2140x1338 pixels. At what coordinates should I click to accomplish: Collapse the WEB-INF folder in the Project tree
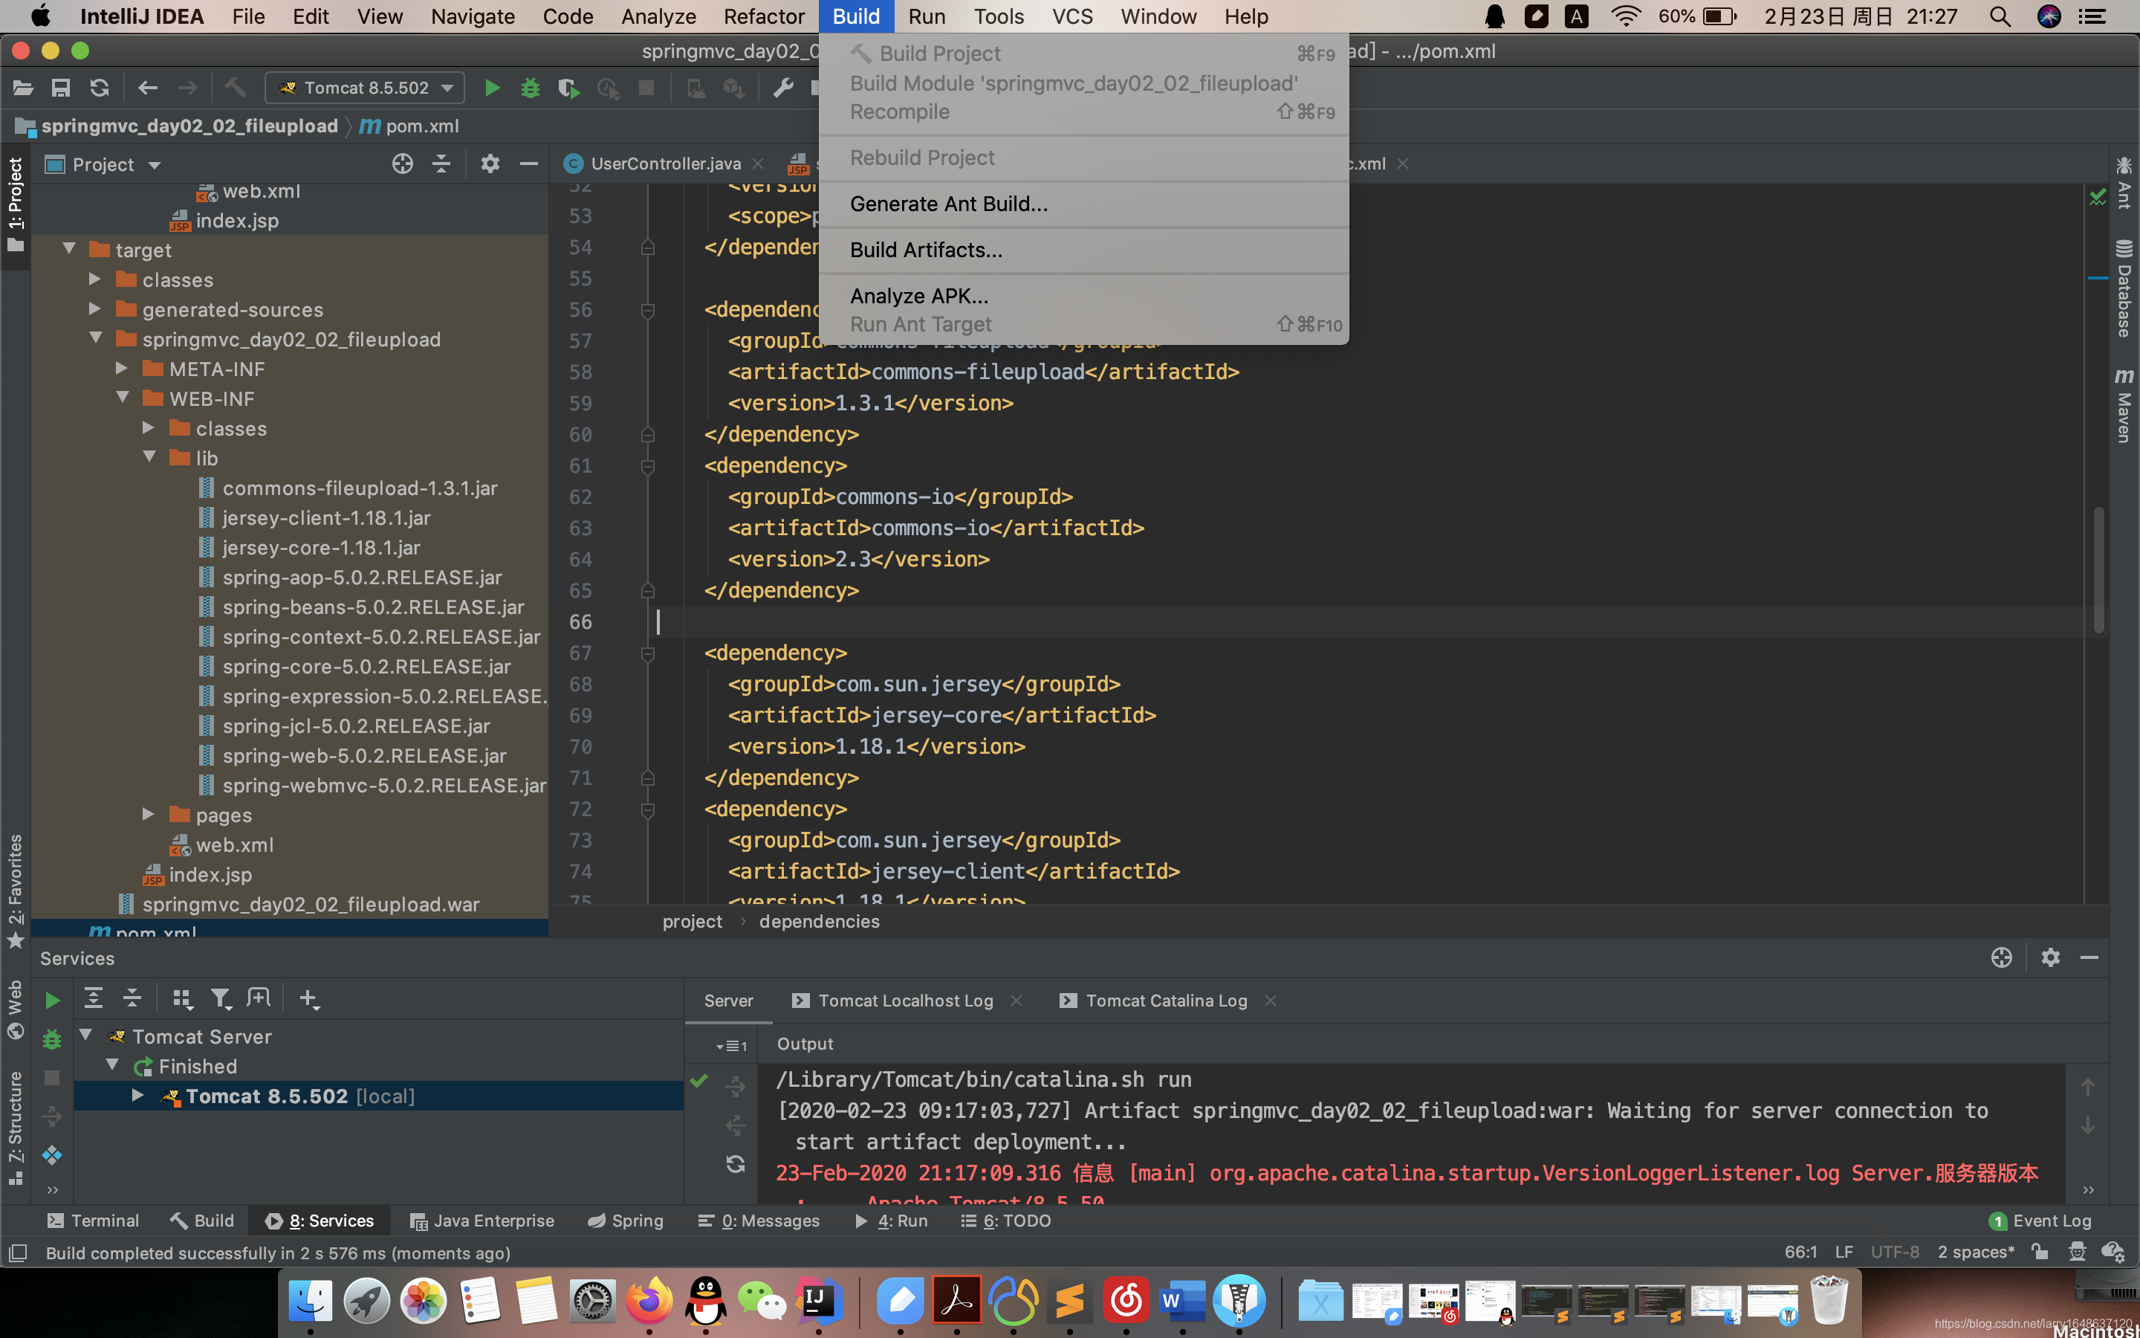[123, 398]
